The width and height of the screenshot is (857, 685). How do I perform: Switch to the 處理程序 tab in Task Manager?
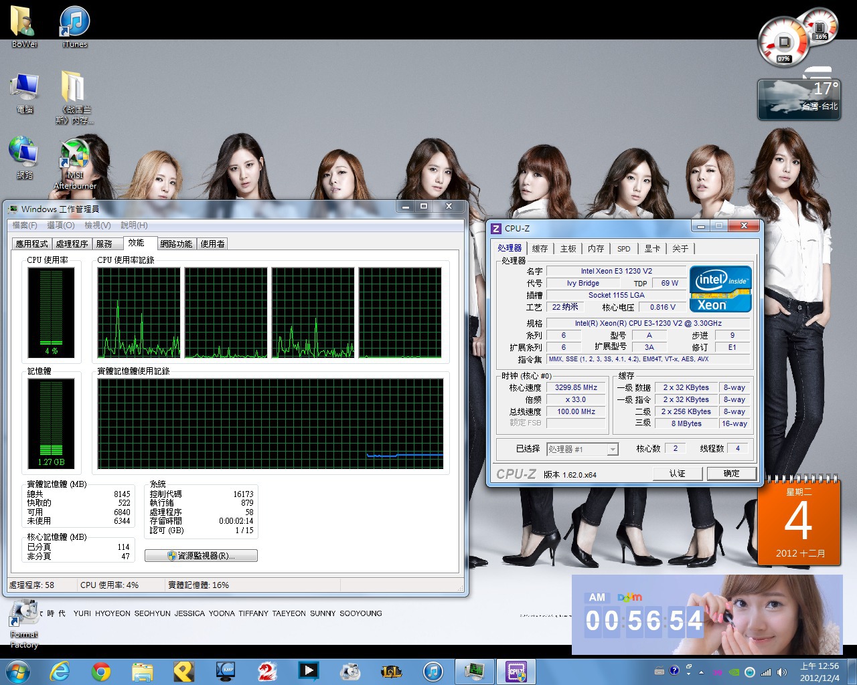72,243
